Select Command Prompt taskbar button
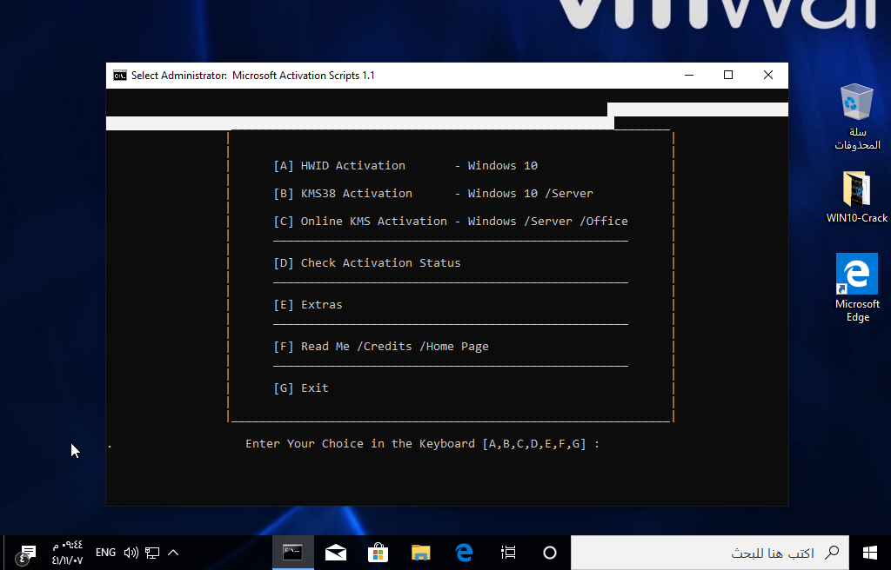Image resolution: width=891 pixels, height=570 pixels. point(292,553)
